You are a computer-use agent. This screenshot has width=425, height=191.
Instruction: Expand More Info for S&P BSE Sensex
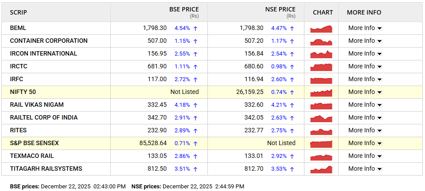[365, 143]
